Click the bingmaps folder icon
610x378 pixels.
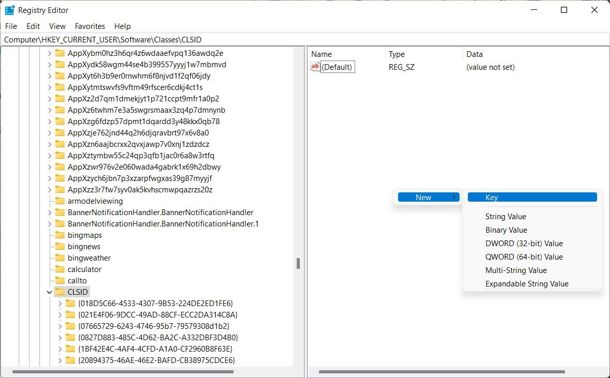[x=61, y=235]
